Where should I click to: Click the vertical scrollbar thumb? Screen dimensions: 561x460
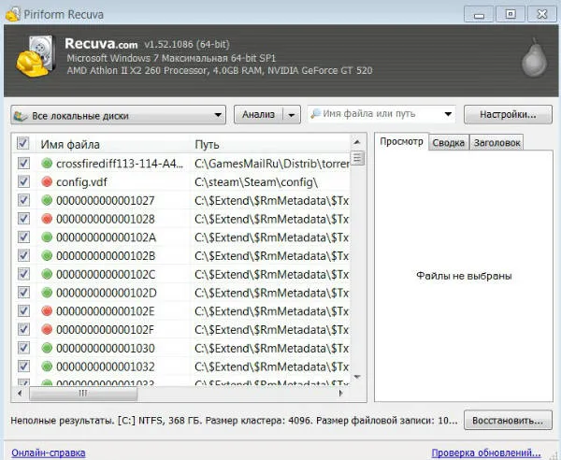tap(357, 158)
